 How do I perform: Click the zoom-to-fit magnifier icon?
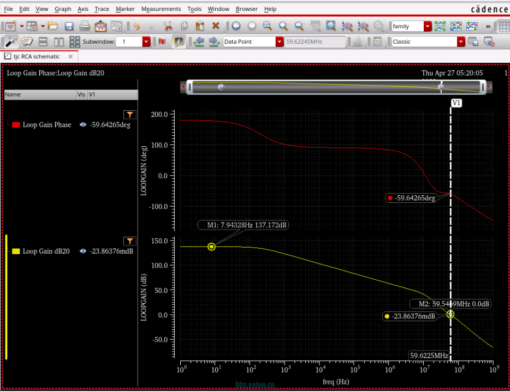268,26
